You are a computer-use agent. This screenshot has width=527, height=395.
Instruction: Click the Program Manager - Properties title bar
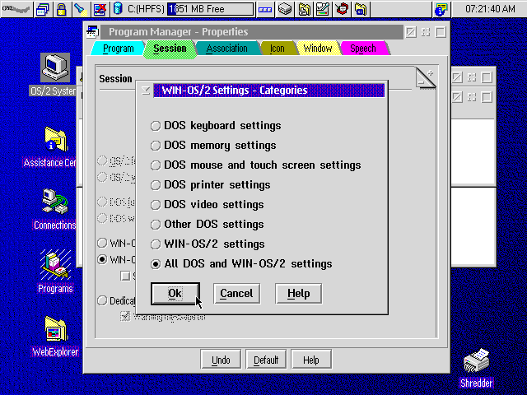click(x=251, y=32)
